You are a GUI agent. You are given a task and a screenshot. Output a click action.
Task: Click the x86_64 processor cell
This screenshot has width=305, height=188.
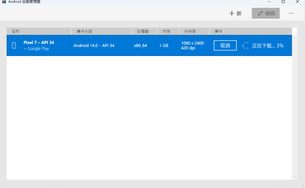click(x=140, y=46)
